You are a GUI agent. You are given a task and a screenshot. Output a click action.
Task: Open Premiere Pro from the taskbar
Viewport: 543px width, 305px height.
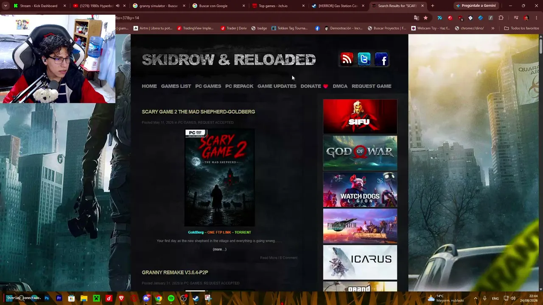(59, 298)
